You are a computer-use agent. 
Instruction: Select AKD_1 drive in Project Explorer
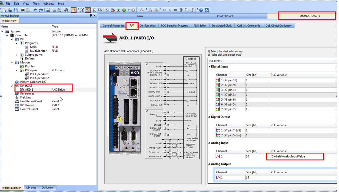pyautogui.click(x=29, y=90)
